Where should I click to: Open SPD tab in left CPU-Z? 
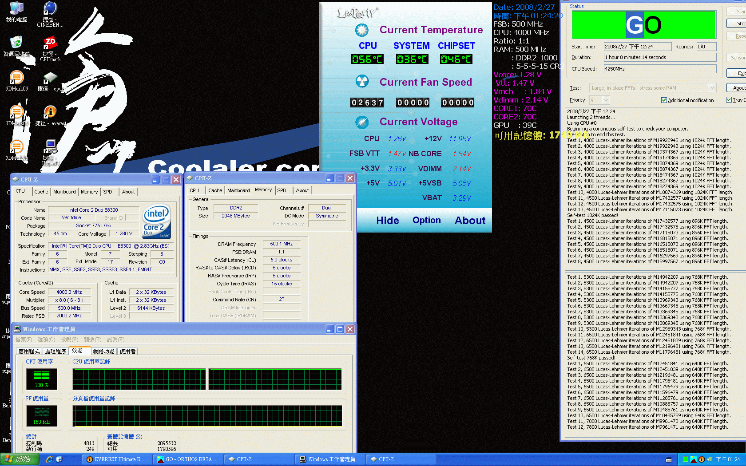(108, 192)
